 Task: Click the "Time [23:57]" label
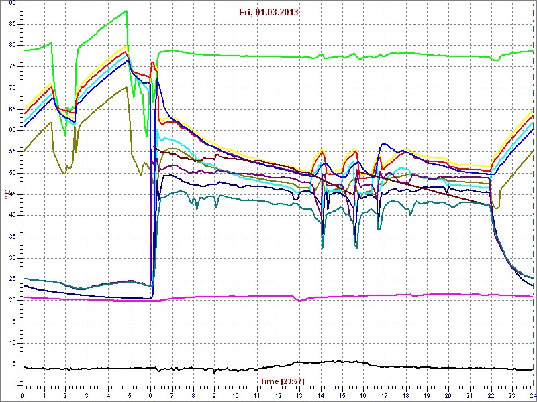click(x=282, y=381)
